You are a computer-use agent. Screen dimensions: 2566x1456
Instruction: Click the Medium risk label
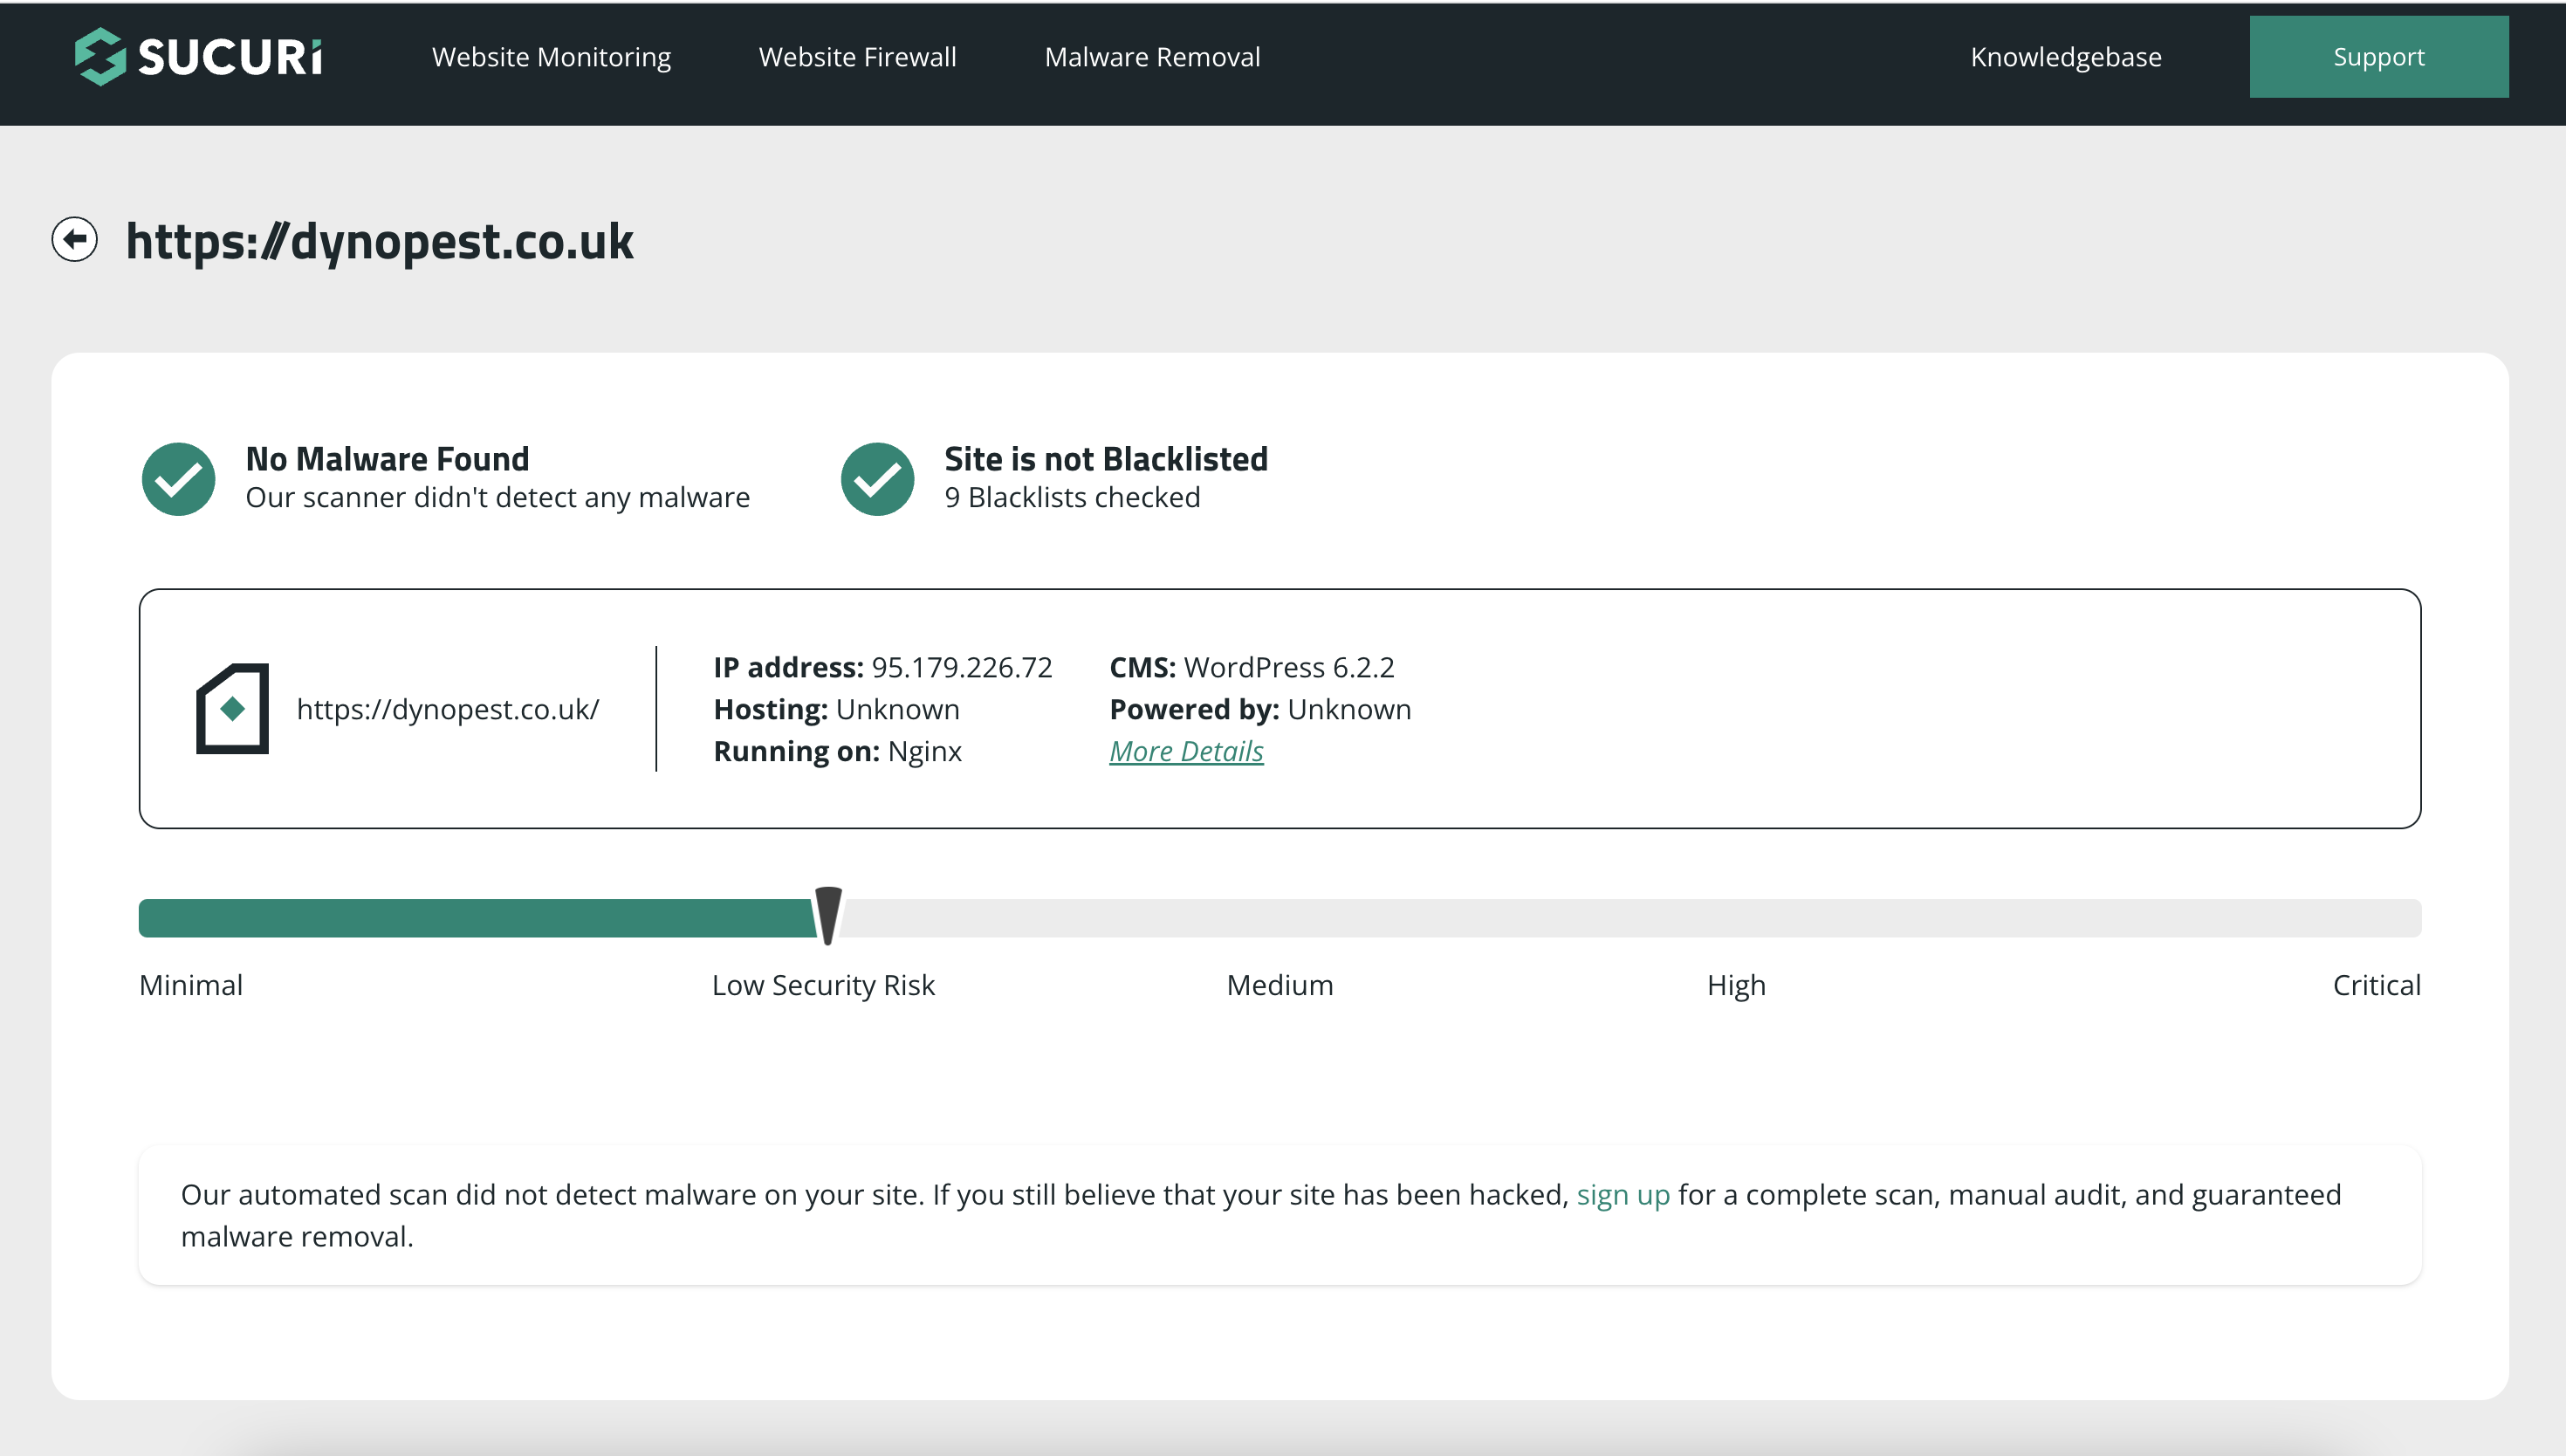point(1280,985)
